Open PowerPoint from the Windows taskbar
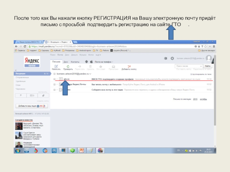The image size is (230, 172). coord(81,150)
